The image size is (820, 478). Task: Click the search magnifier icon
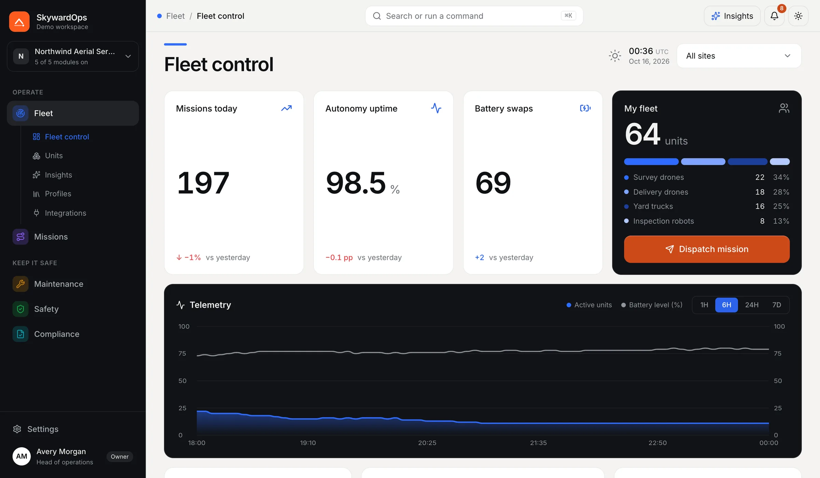(x=377, y=16)
